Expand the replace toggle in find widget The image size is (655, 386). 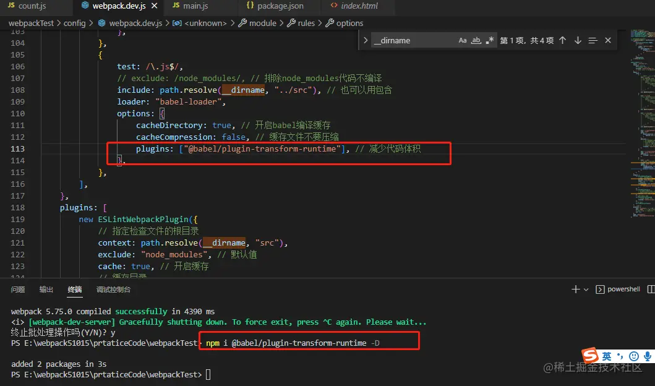coord(366,41)
